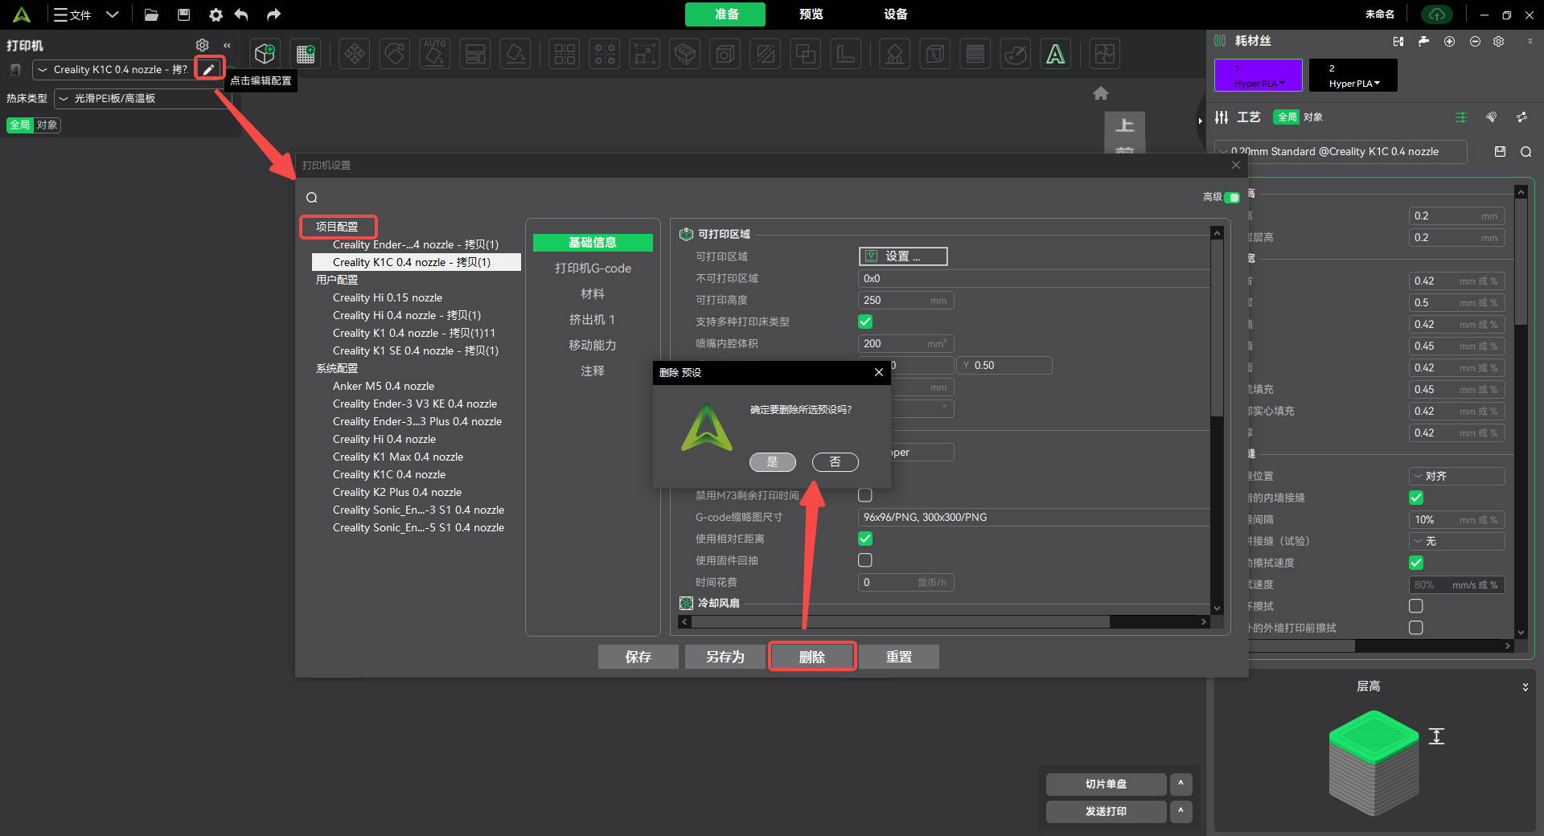This screenshot has height=836, width=1544.
Task: Open filament 2 Hyper PLA dropdown
Action: [1353, 83]
